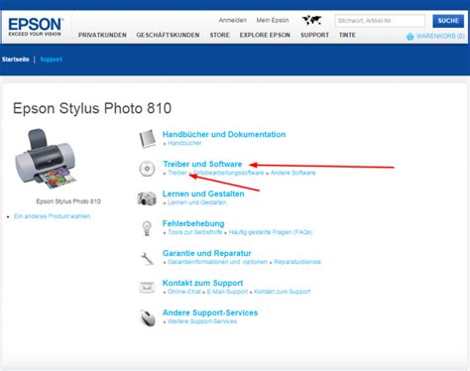
Task: Open Andere Support-Services heading
Action: pos(210,312)
